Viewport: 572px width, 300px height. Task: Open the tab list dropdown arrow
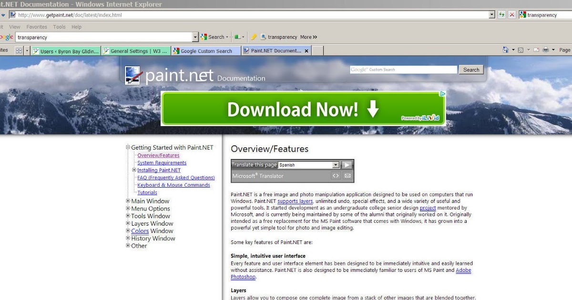(27, 50)
